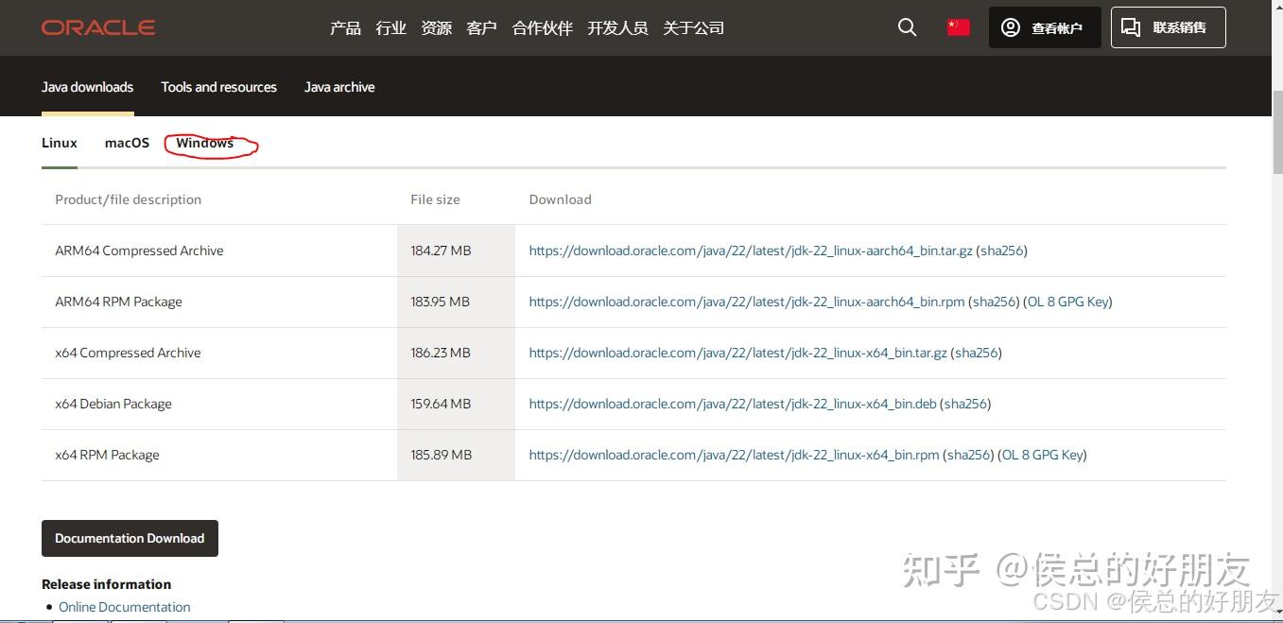
Task: Open sha256 link for x64 rpm
Action: [969, 455]
